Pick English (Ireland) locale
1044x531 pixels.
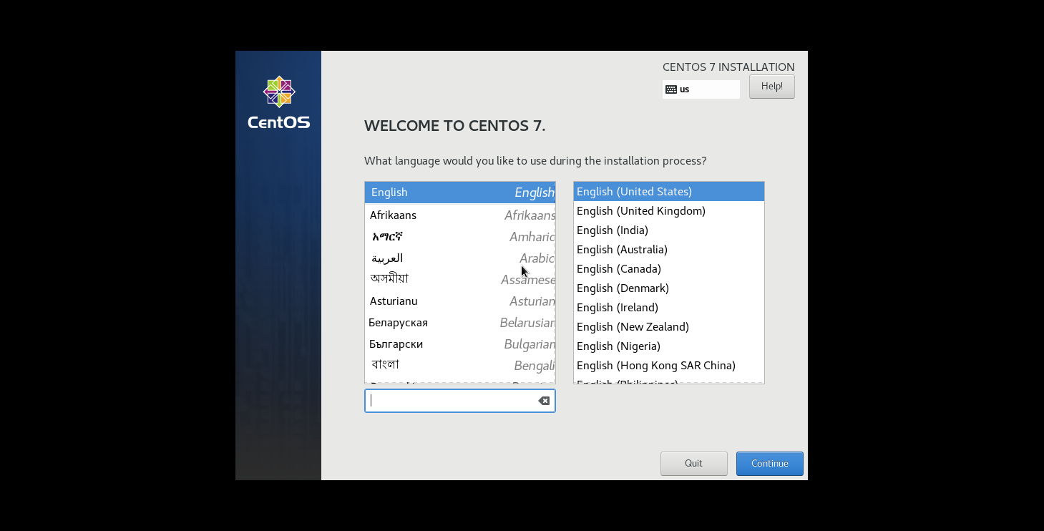pos(669,308)
